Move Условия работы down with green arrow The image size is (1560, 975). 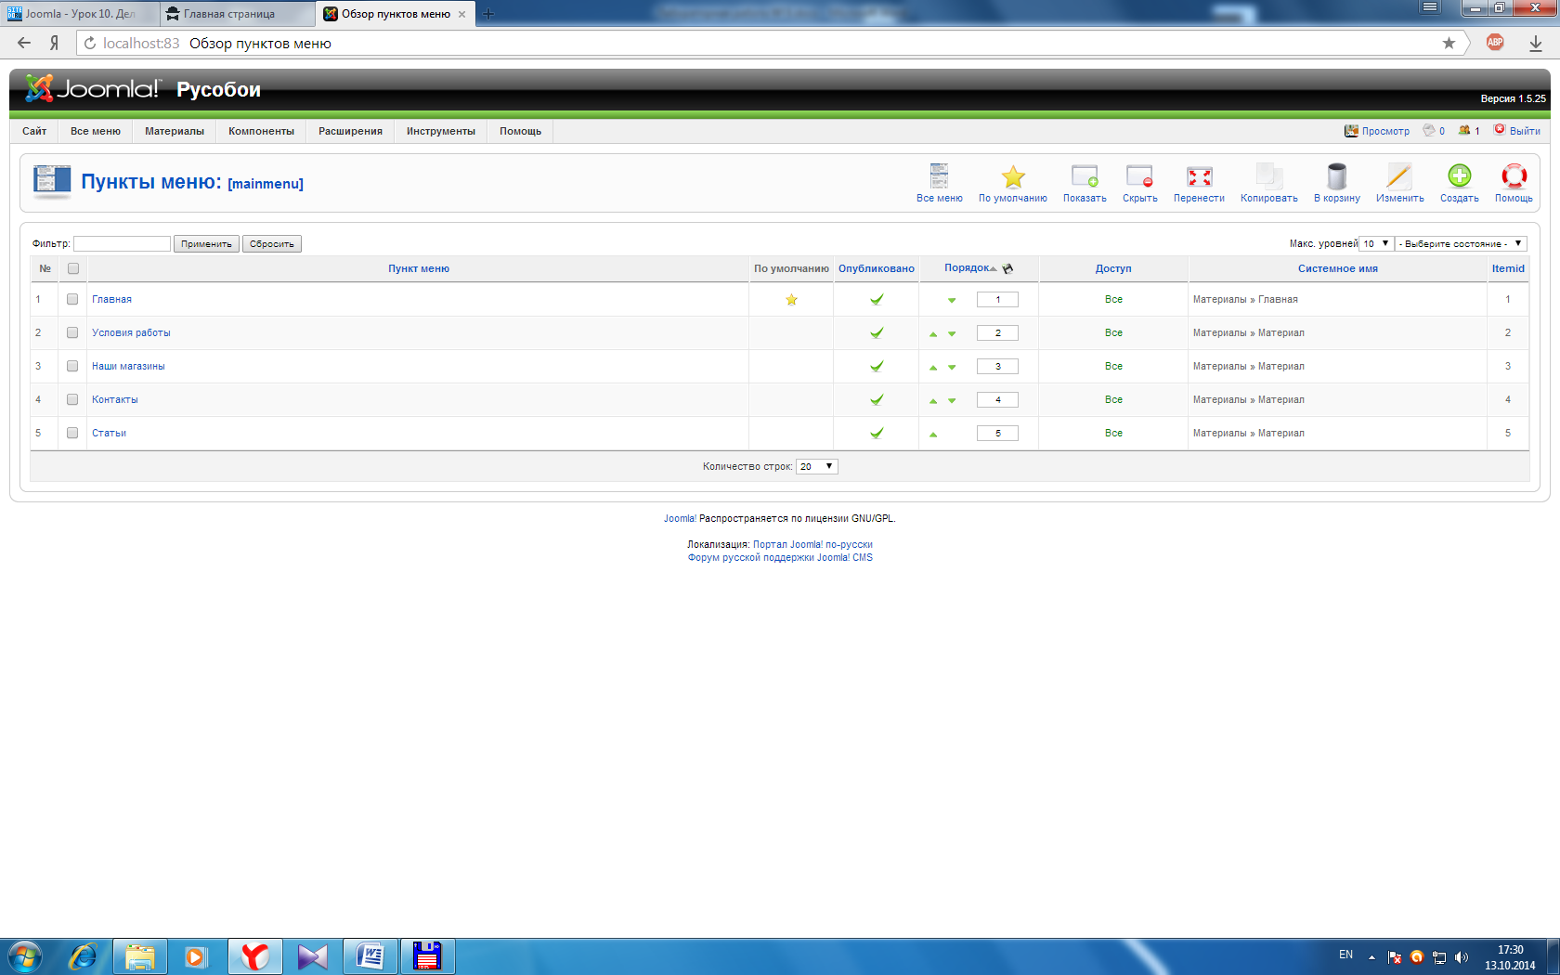point(952,333)
